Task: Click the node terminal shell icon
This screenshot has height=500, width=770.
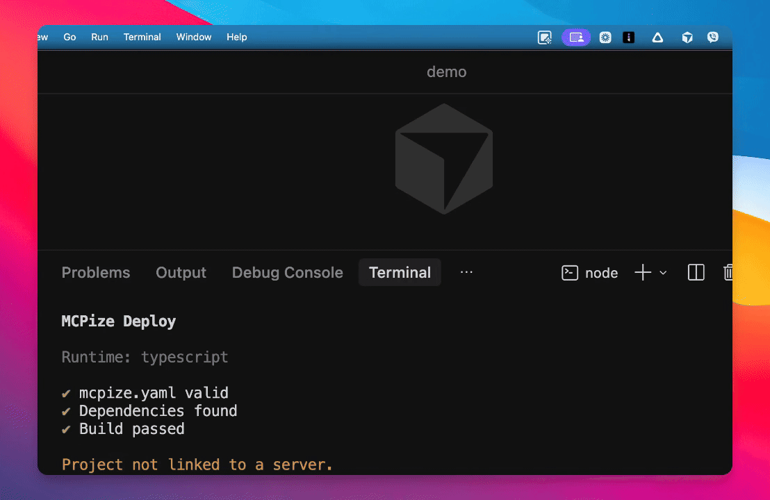Action: (570, 273)
